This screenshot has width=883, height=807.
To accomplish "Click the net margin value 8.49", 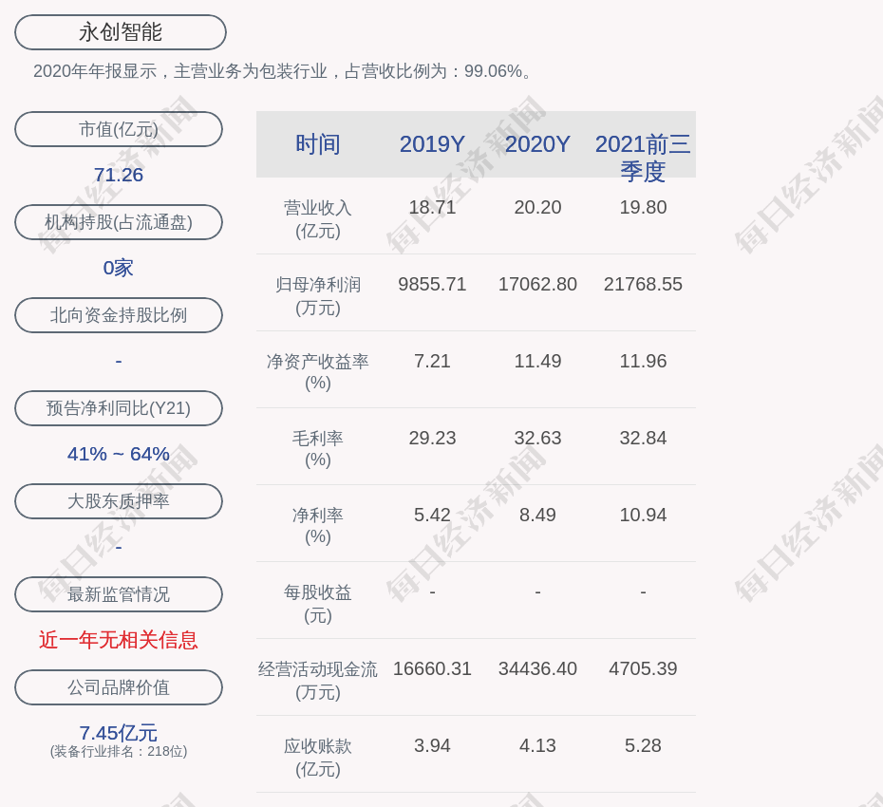I will click(x=537, y=515).
